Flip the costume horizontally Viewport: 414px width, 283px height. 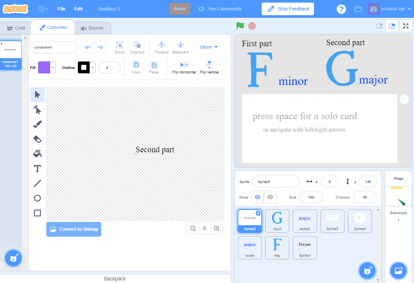(x=184, y=67)
